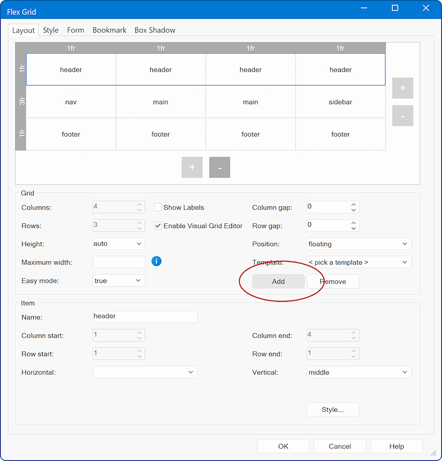The image size is (442, 461).
Task: Select the sidebar grid cell
Action: click(x=340, y=102)
